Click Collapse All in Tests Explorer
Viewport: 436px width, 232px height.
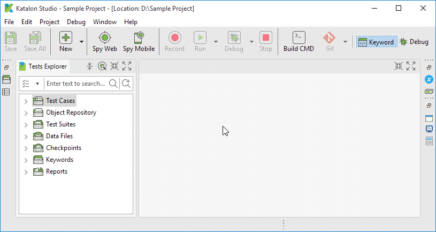pyautogui.click(x=89, y=66)
